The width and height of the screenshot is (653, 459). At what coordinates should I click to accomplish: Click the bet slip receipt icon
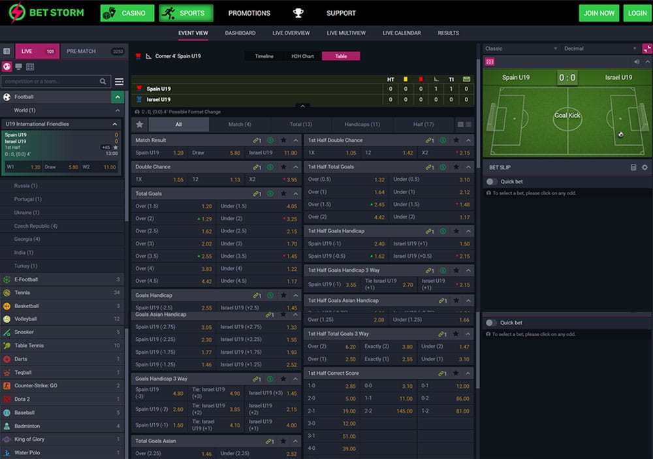(633, 167)
